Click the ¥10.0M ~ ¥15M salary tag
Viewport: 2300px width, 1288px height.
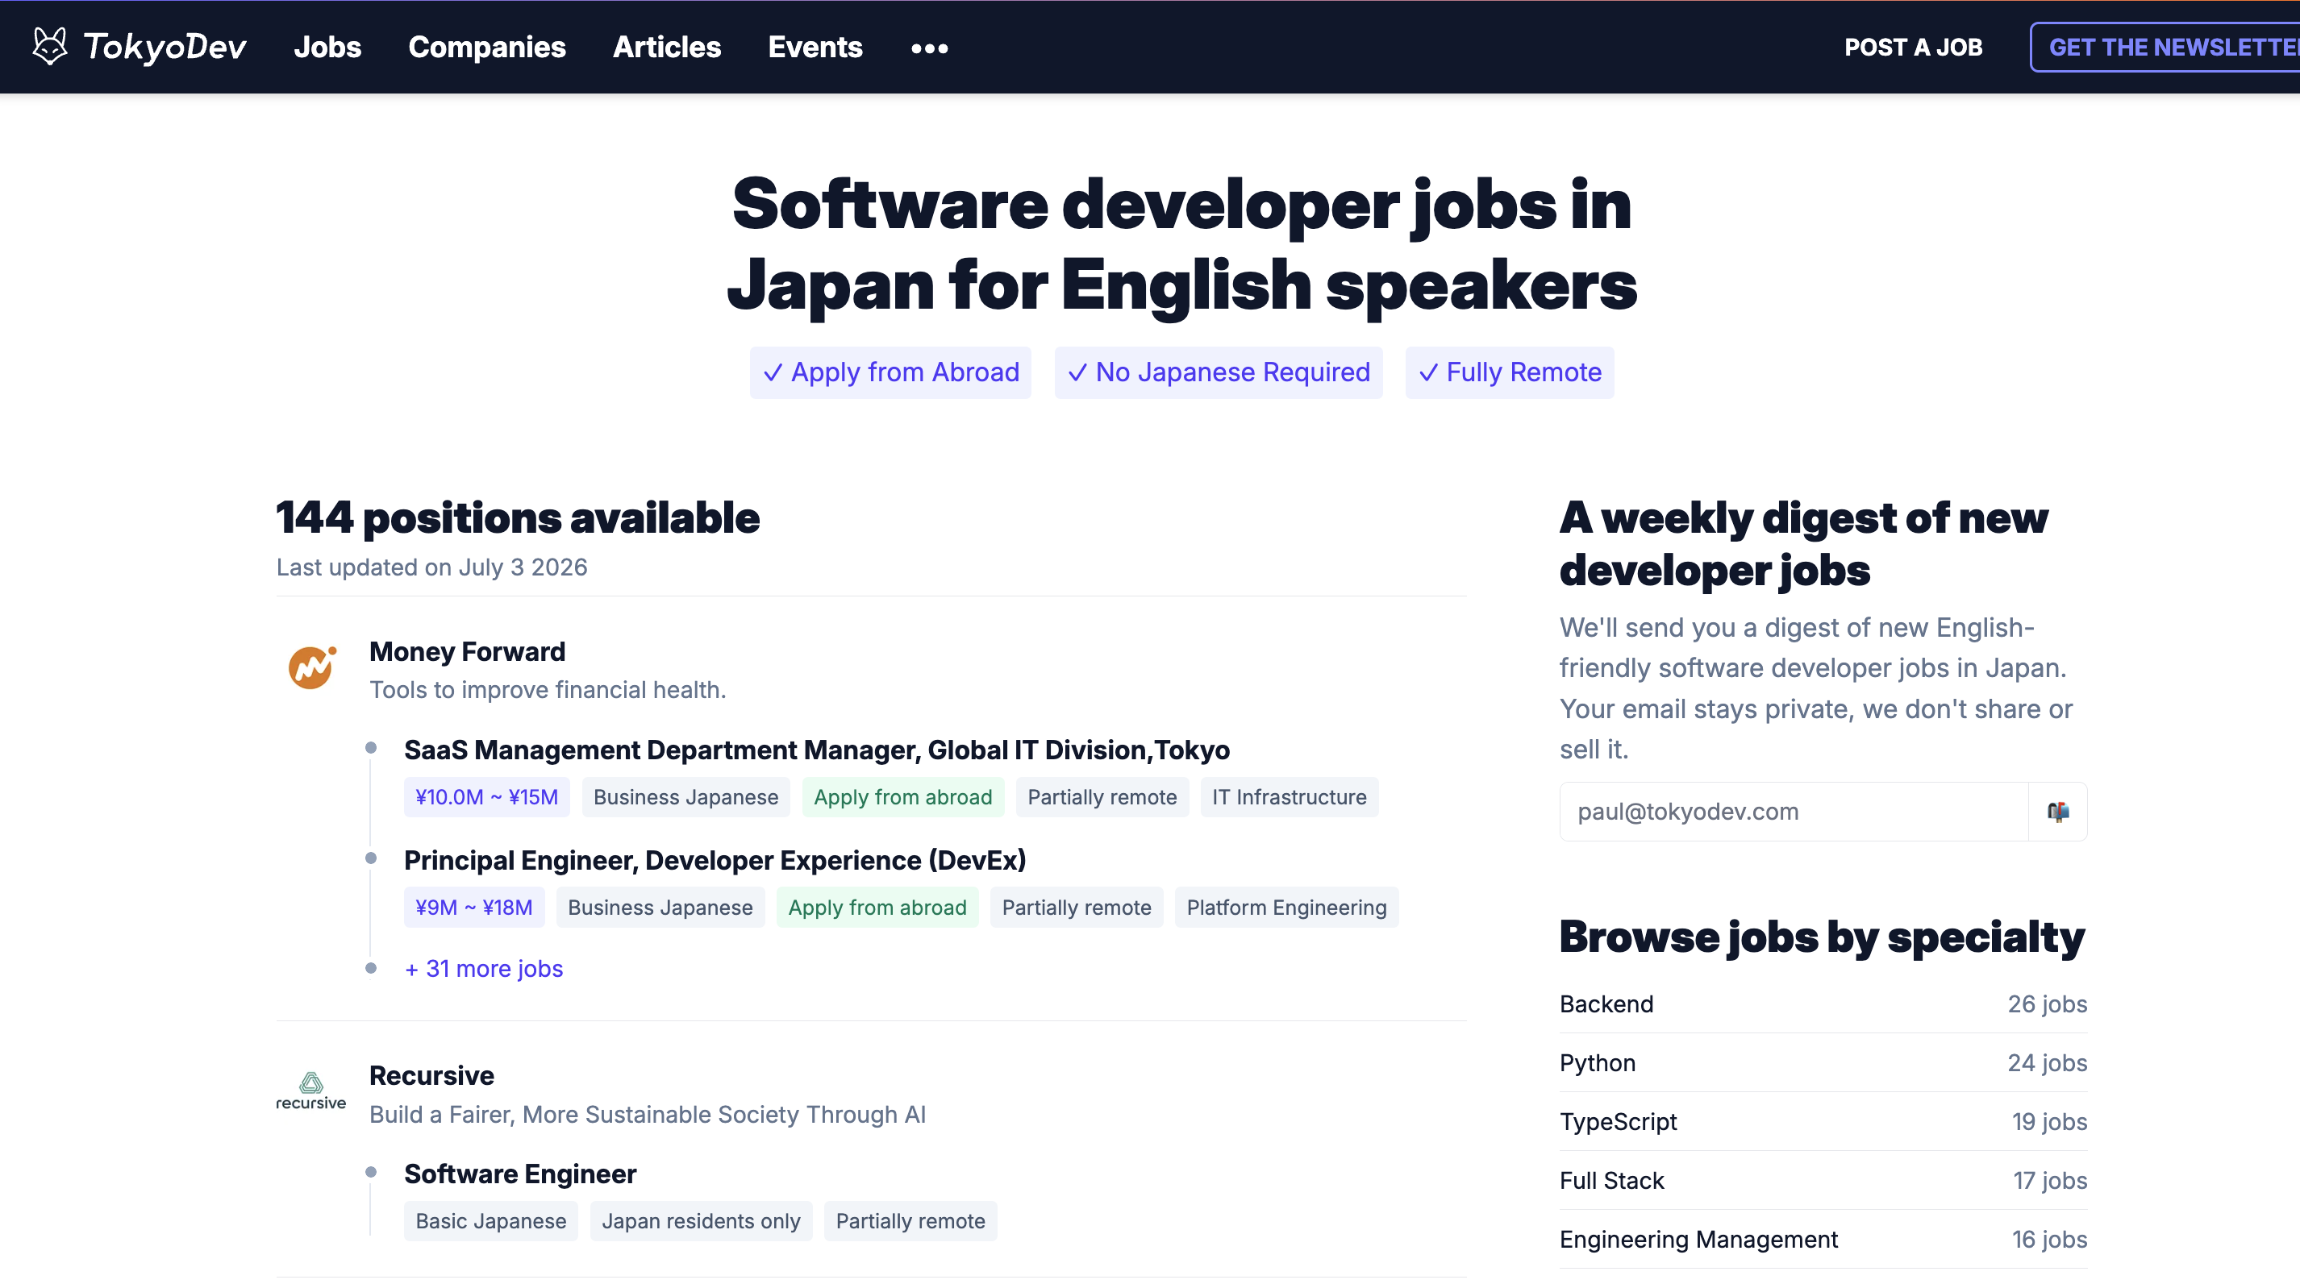(486, 797)
